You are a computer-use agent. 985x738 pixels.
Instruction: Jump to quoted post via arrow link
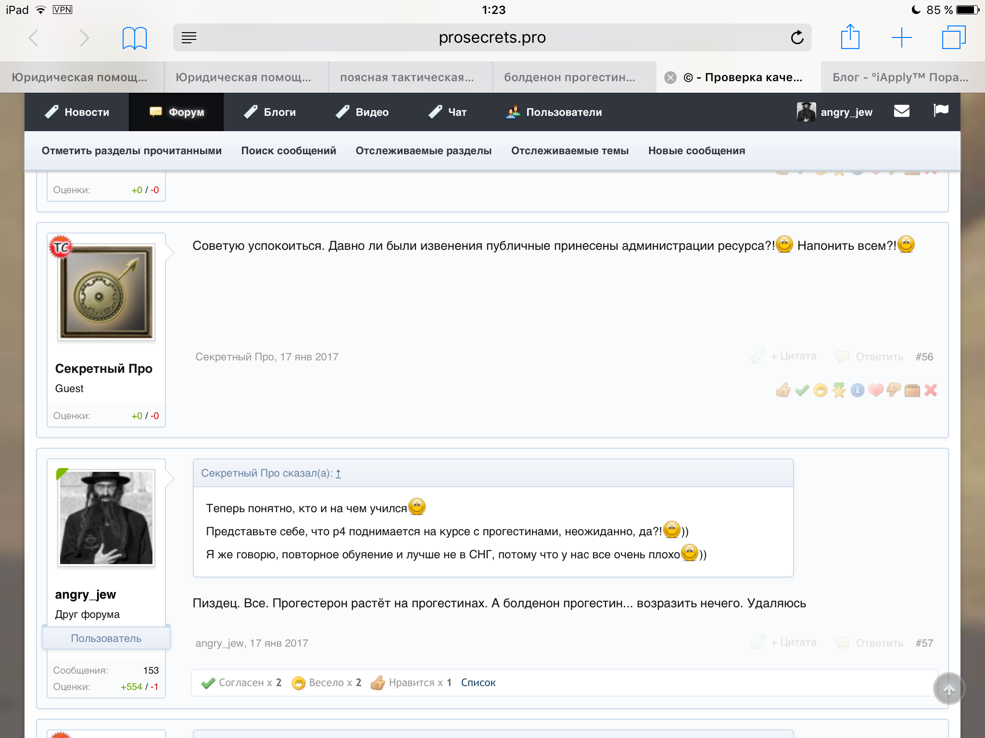[x=338, y=474]
